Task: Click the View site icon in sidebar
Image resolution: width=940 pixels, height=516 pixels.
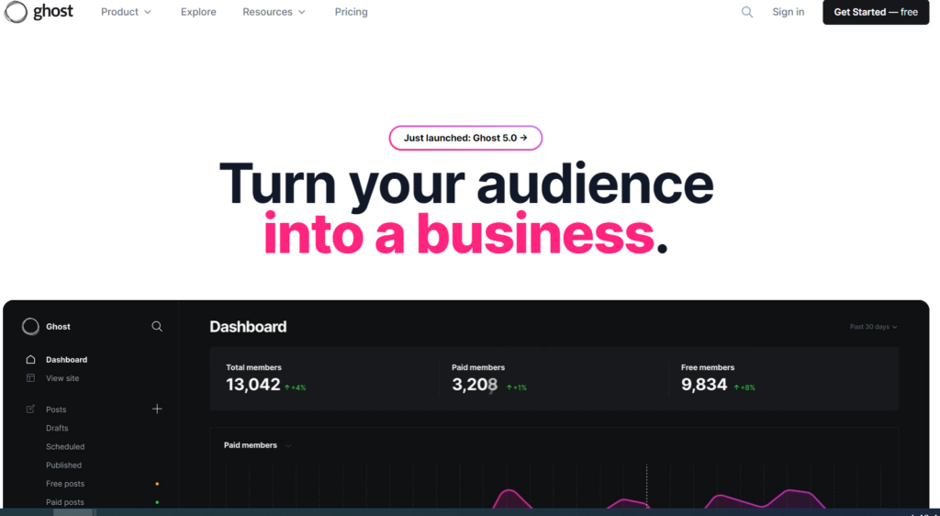Action: coord(31,378)
